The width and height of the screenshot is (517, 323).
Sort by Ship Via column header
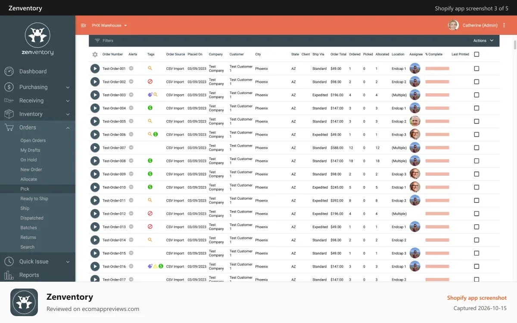pos(318,54)
